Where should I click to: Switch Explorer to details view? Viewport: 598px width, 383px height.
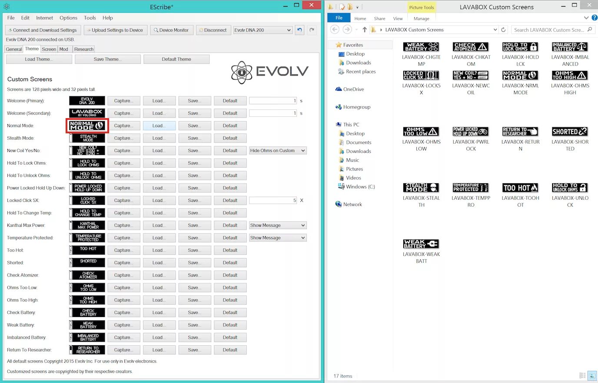pos(582,376)
